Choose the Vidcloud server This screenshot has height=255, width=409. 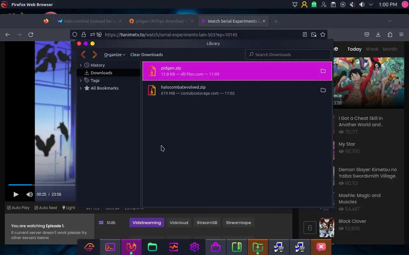pos(179,222)
